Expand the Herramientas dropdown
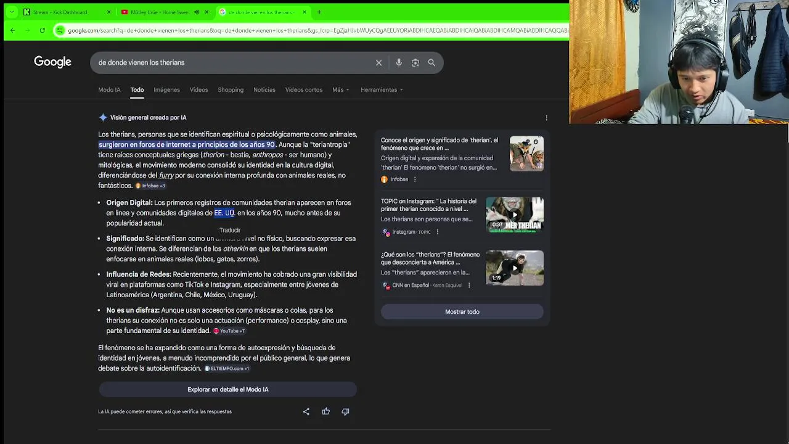Screen dimensions: 789x444 point(382,90)
